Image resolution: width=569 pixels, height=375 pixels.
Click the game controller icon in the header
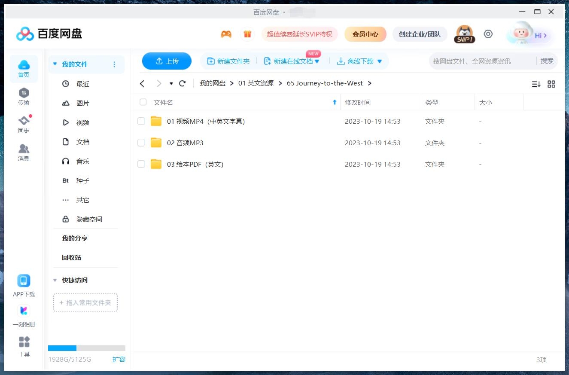tap(226, 34)
